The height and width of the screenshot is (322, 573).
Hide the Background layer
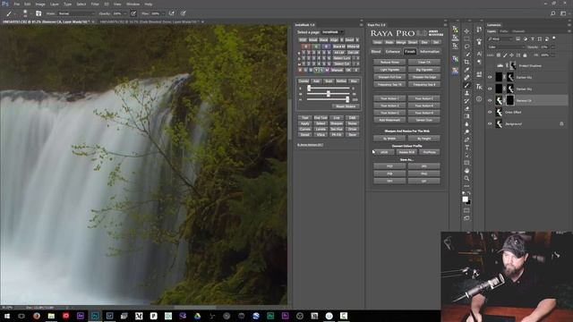(490, 123)
